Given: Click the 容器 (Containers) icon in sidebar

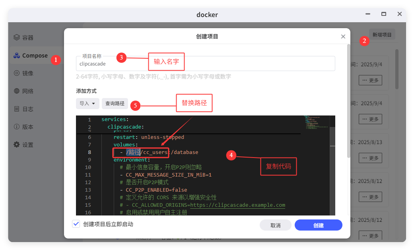Looking at the screenshot, I should (16, 38).
